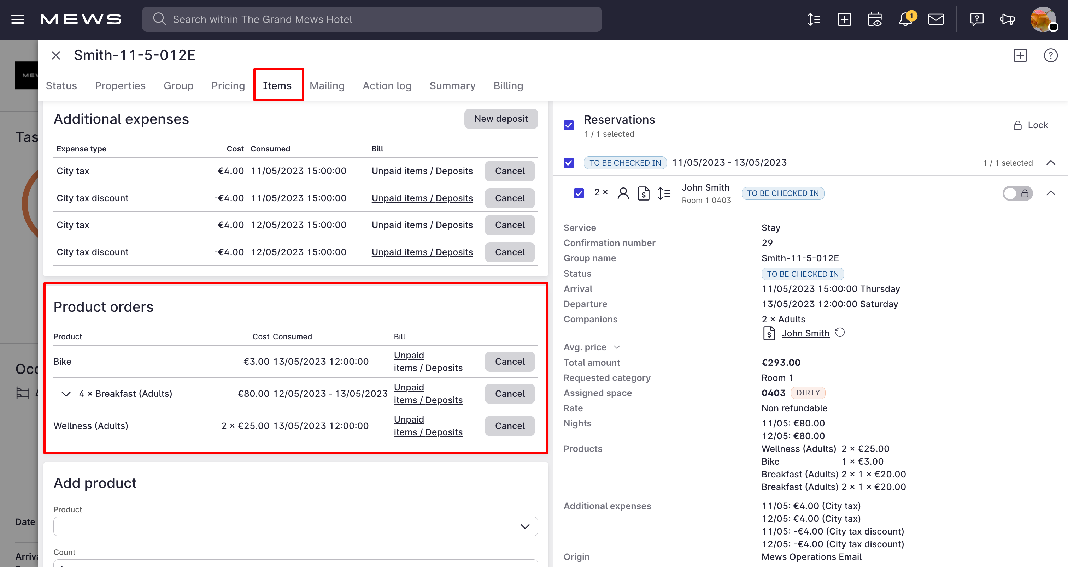View the Summary tab
Screen dimensions: 1068x567
[x=452, y=86]
